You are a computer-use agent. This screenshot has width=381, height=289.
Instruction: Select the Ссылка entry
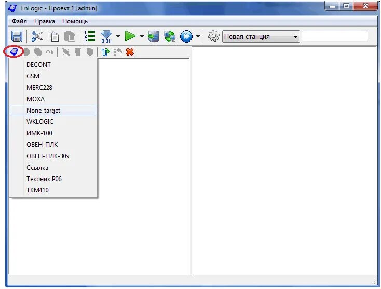[x=53, y=168]
